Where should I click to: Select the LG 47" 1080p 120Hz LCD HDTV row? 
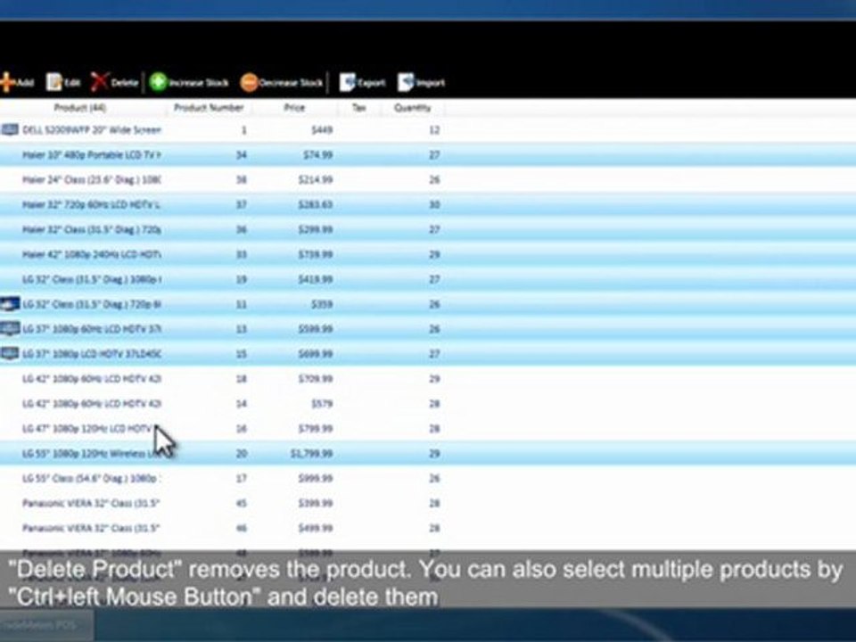(428, 429)
